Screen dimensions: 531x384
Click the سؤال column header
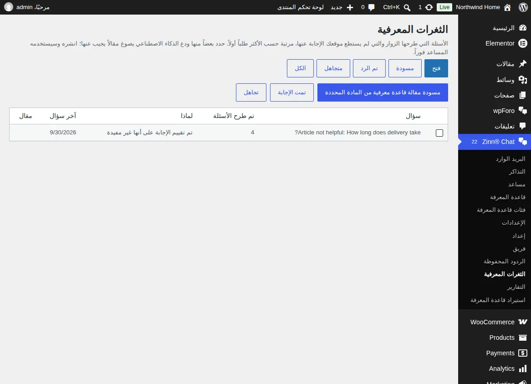click(413, 116)
